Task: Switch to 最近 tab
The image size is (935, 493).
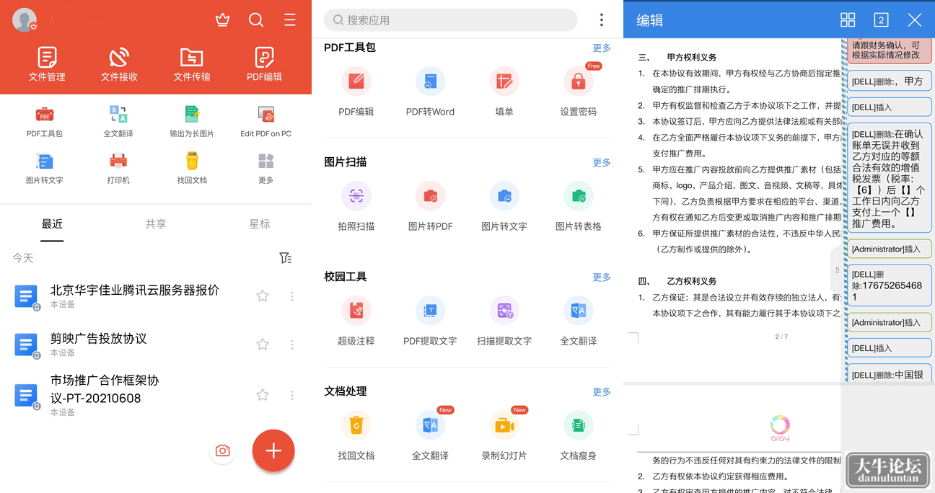Action: click(52, 224)
